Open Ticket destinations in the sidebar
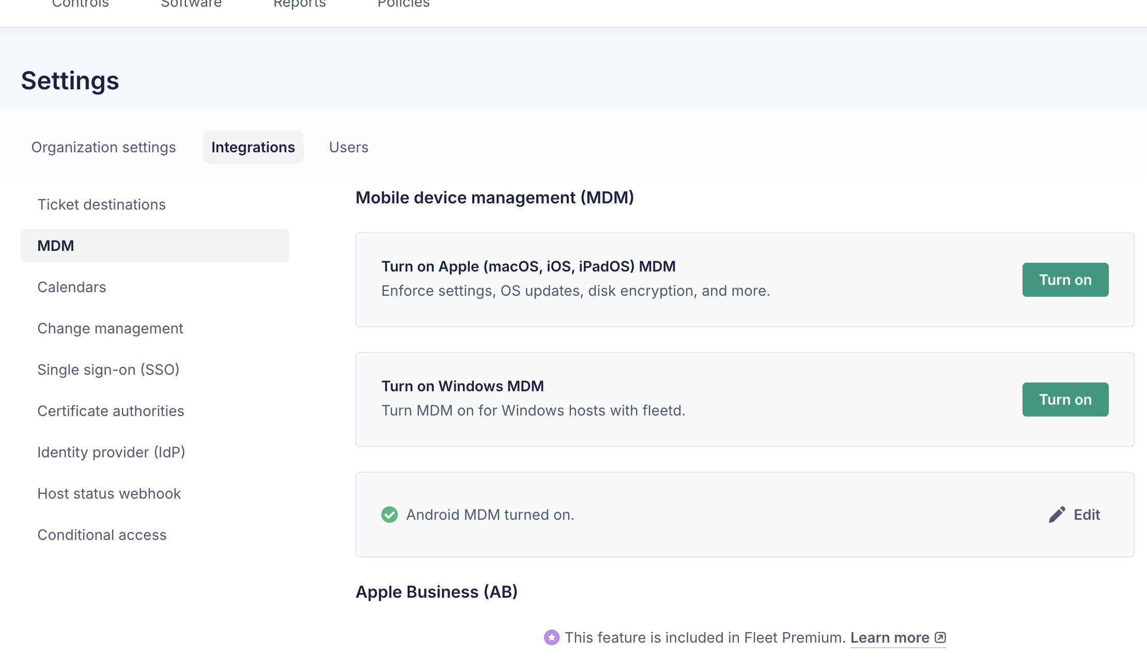The width and height of the screenshot is (1147, 671). [155, 204]
